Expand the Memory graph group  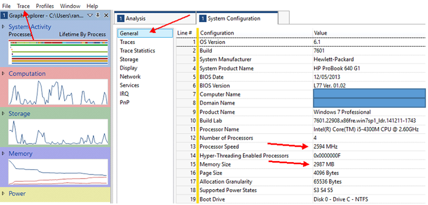[x=3, y=154]
